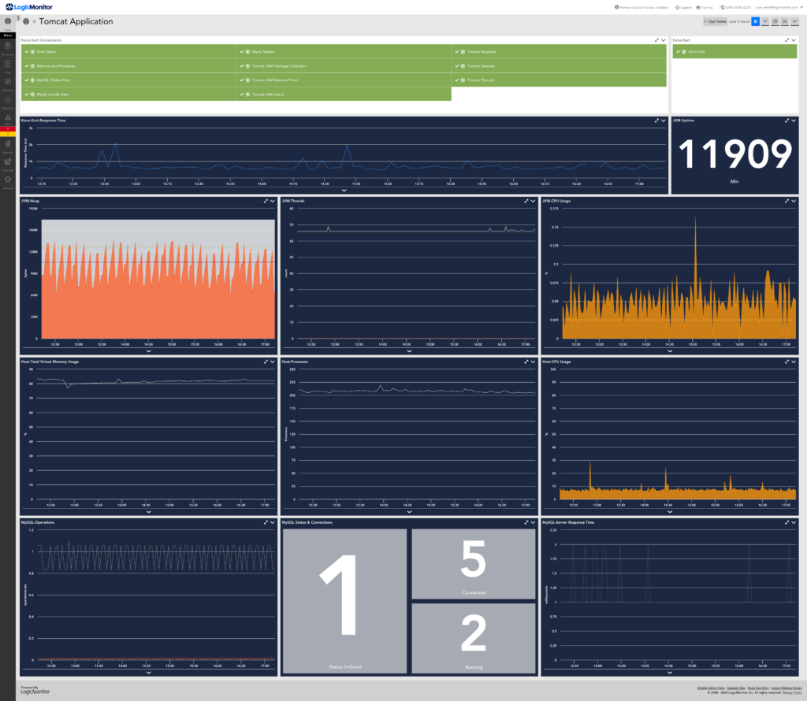The height and width of the screenshot is (701, 807).
Task: Open the Kona Kart Components widget menu
Action: pyautogui.click(x=664, y=40)
